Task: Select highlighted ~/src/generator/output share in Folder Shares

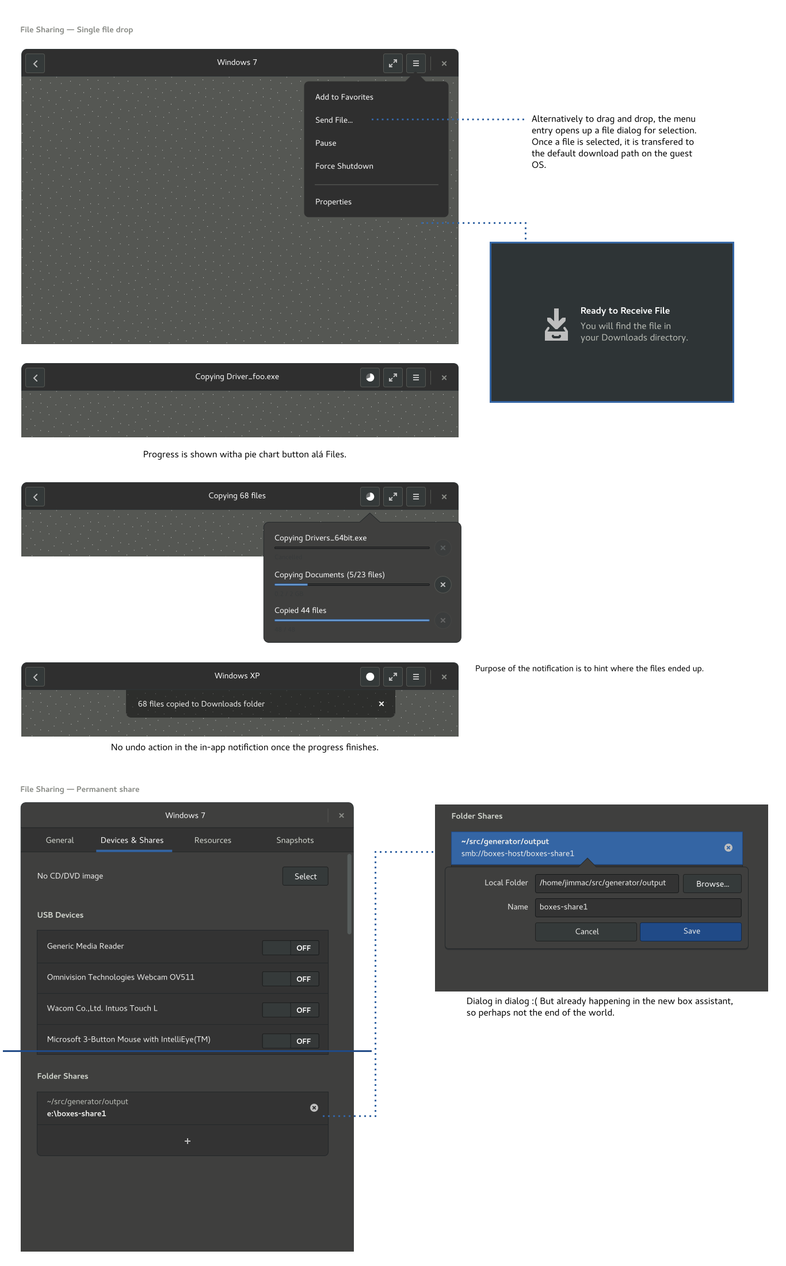Action: pos(597,848)
